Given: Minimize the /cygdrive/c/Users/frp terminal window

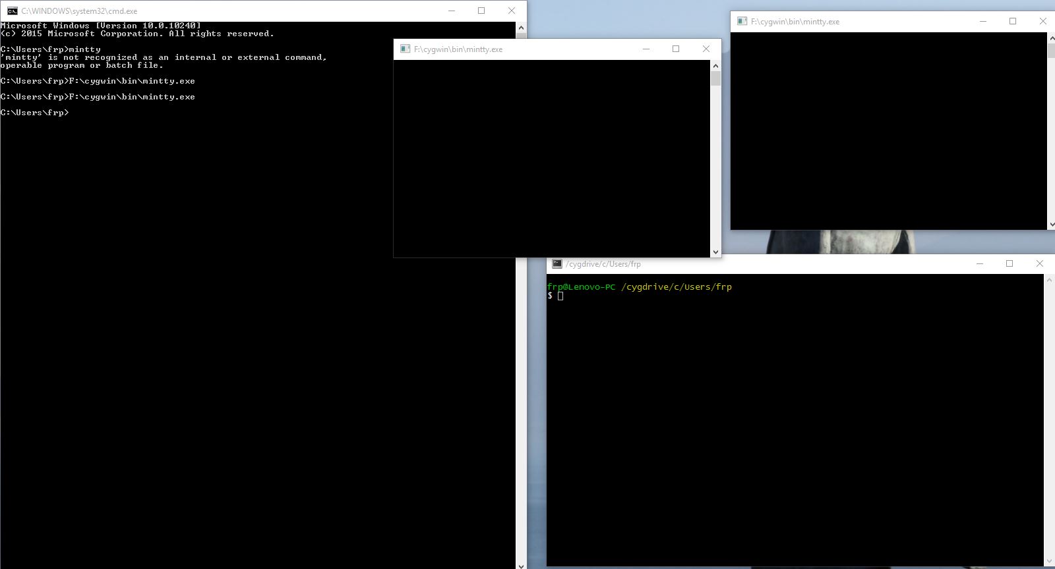Looking at the screenshot, I should click(979, 263).
